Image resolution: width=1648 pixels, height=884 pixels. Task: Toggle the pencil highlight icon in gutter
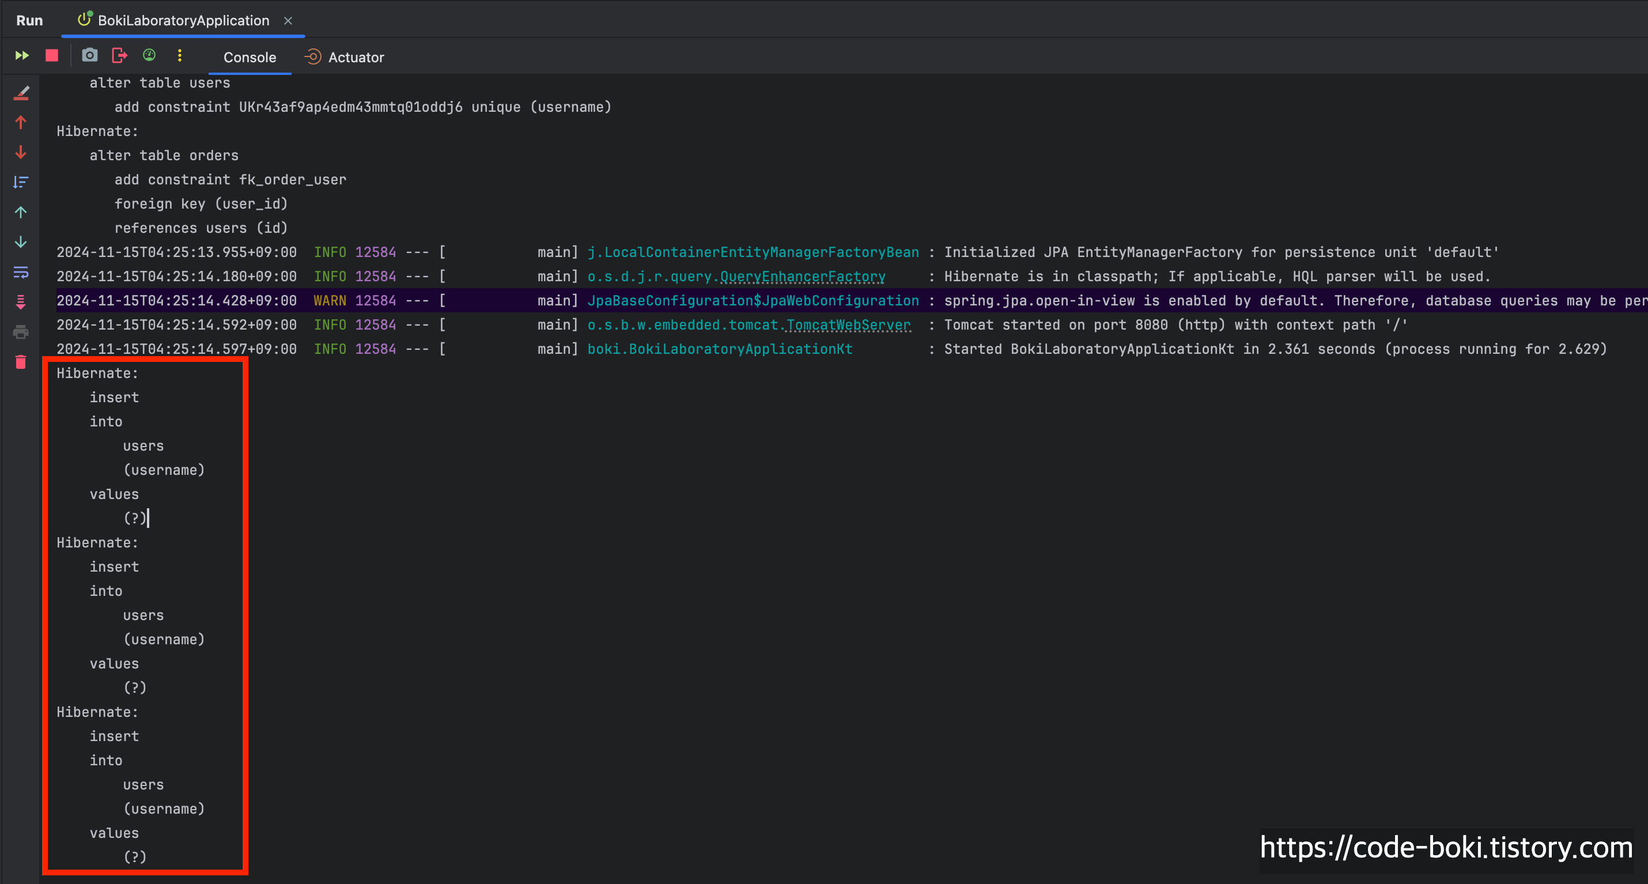coord(21,93)
